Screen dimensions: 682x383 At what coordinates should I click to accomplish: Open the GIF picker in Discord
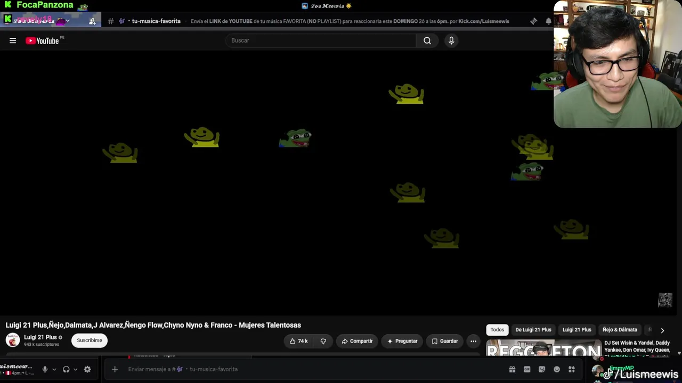tap(527, 369)
